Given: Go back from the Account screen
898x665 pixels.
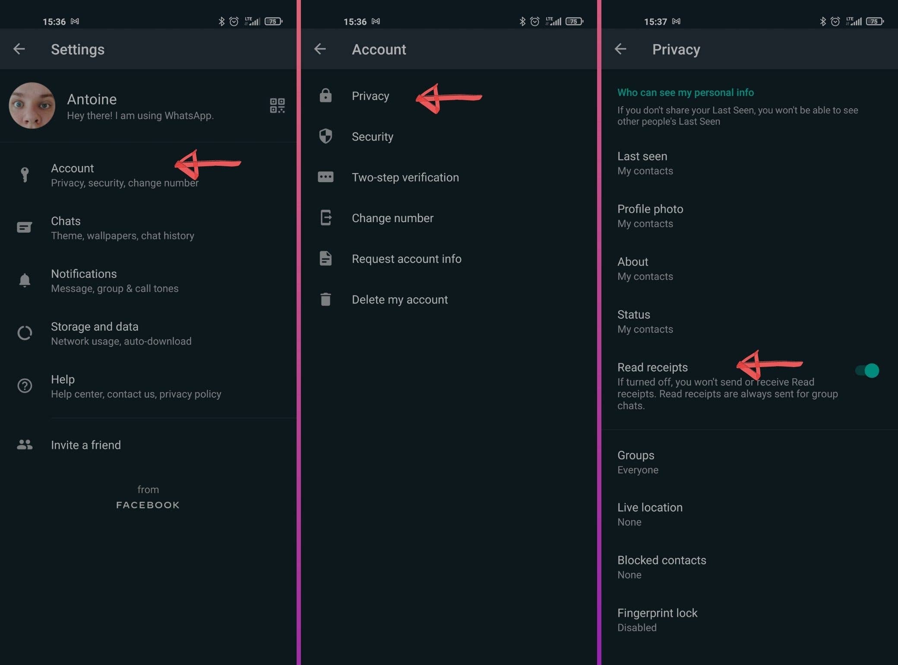Looking at the screenshot, I should 319,49.
